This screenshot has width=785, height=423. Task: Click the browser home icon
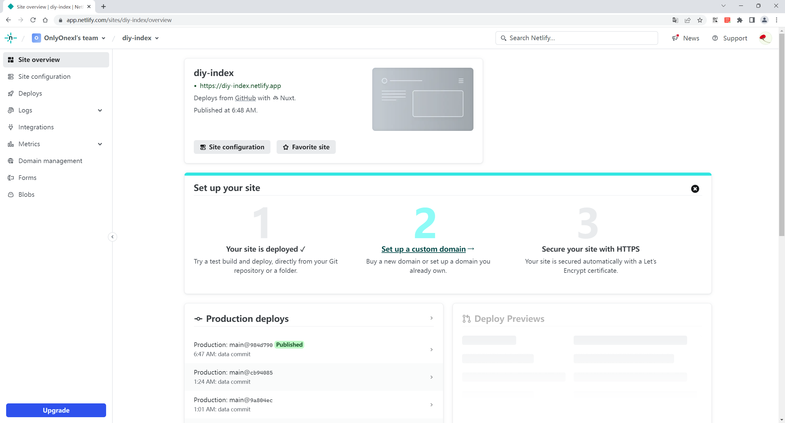45,20
